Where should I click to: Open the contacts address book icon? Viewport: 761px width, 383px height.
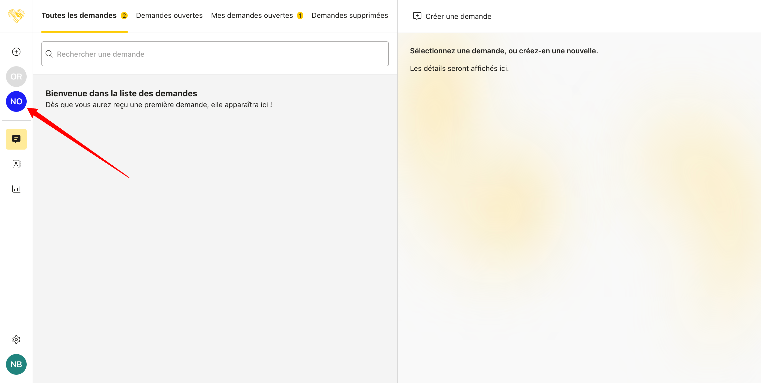(16, 164)
